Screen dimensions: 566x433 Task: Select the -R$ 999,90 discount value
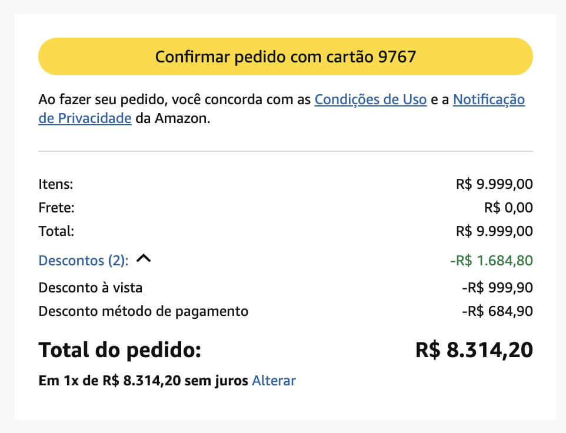(x=497, y=288)
